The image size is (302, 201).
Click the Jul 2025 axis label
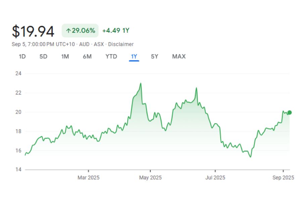click(x=215, y=178)
